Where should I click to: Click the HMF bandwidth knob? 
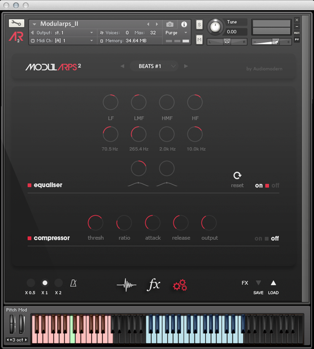click(x=167, y=168)
